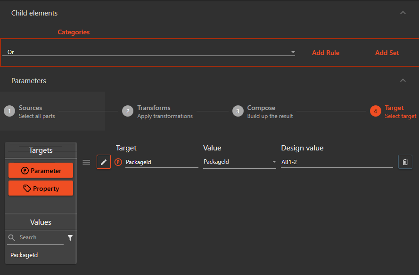Click the pencil icon to edit the target row
The image size is (419, 275).
coord(103,162)
